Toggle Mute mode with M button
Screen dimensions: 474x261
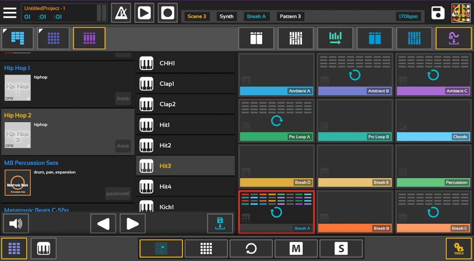pyautogui.click(x=296, y=248)
